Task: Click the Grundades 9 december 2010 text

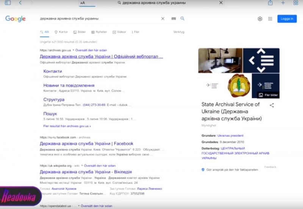Action: point(223,142)
